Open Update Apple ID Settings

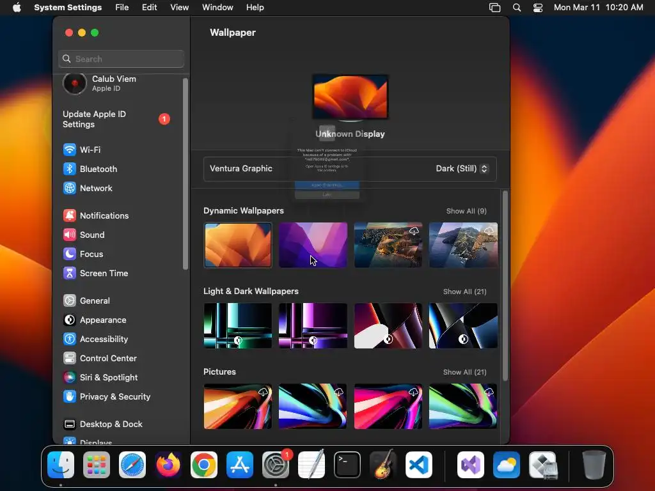[x=116, y=119]
